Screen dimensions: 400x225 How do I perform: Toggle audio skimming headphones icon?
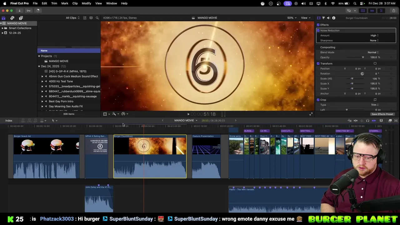coord(367,121)
